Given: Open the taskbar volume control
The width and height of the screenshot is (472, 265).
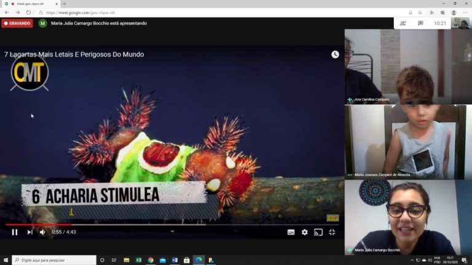Looking at the screenshot, I should 430,260.
